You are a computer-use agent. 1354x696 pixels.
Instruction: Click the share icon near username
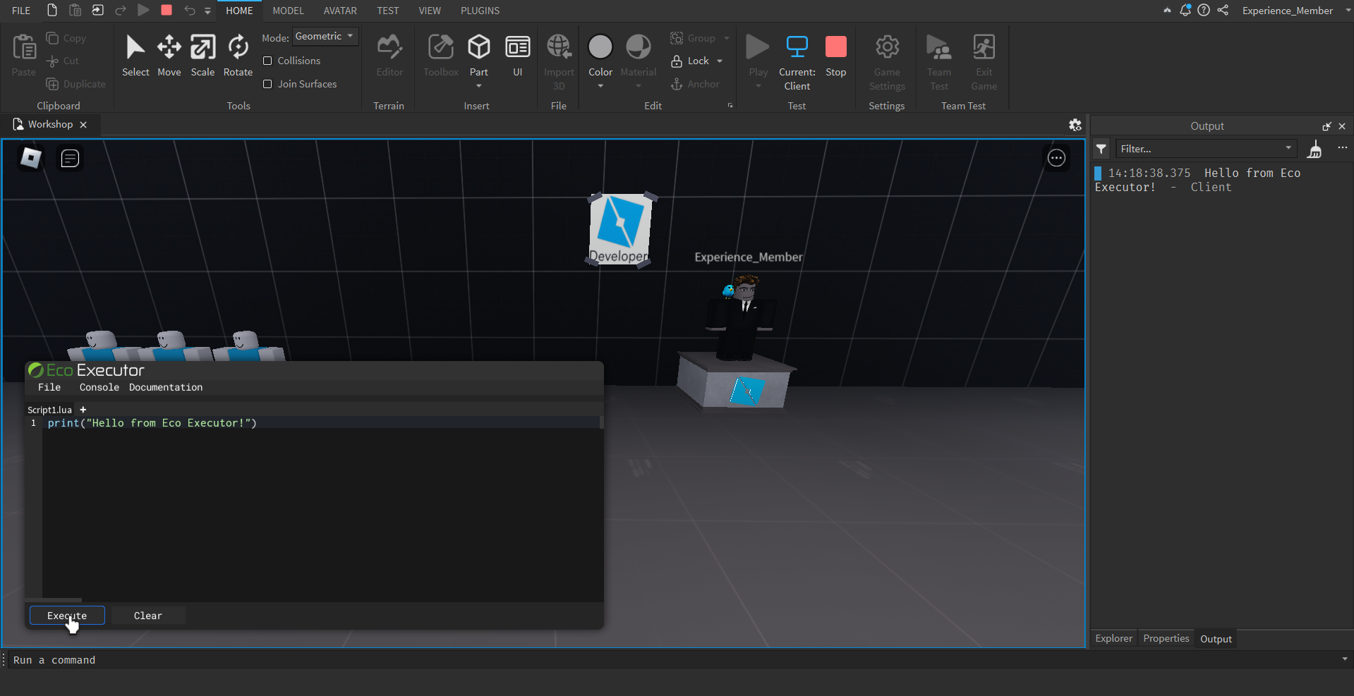click(1223, 10)
